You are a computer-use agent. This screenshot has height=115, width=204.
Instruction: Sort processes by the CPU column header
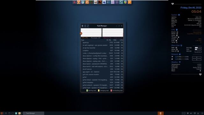click(x=121, y=40)
